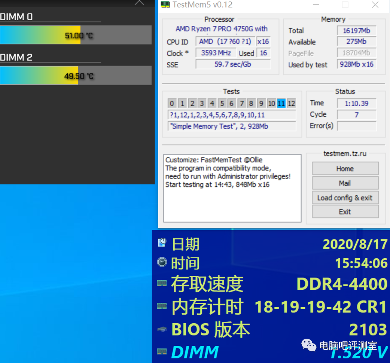The height and width of the screenshot is (363, 390).
Task: Click the Exit button
Action: (345, 211)
